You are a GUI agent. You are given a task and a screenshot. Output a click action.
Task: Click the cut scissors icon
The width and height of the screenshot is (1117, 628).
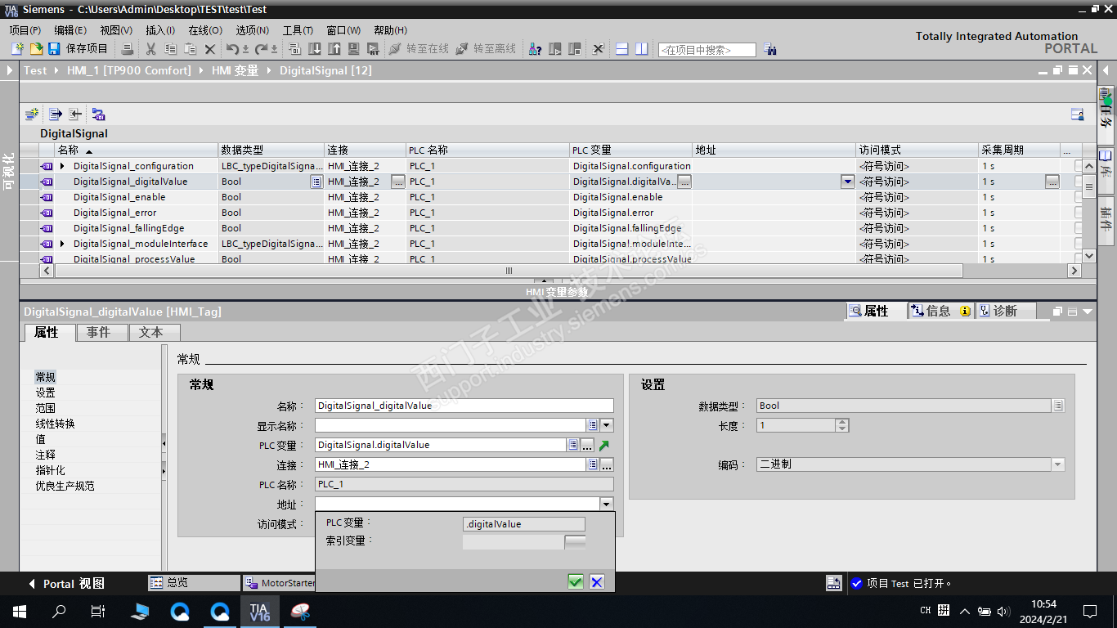click(x=150, y=49)
